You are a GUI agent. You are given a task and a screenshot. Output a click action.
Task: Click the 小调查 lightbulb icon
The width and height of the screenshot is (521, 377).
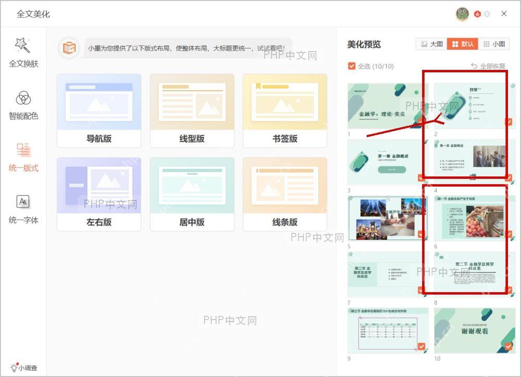tap(14, 367)
